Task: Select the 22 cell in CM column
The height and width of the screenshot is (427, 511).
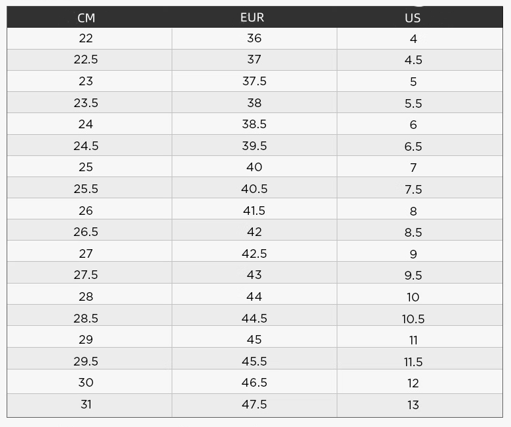Action: pos(86,38)
